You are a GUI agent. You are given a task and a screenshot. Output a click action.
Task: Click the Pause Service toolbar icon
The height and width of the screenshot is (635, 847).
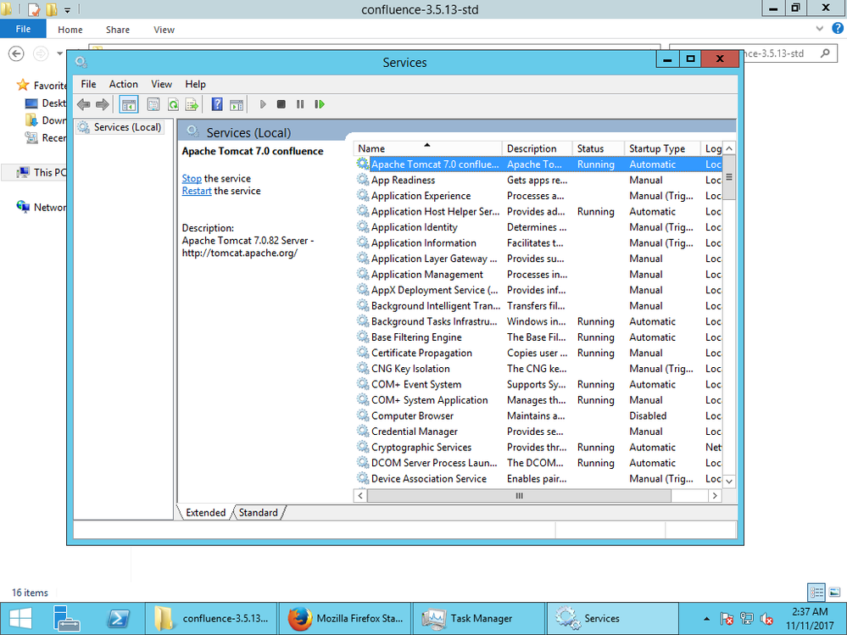300,104
